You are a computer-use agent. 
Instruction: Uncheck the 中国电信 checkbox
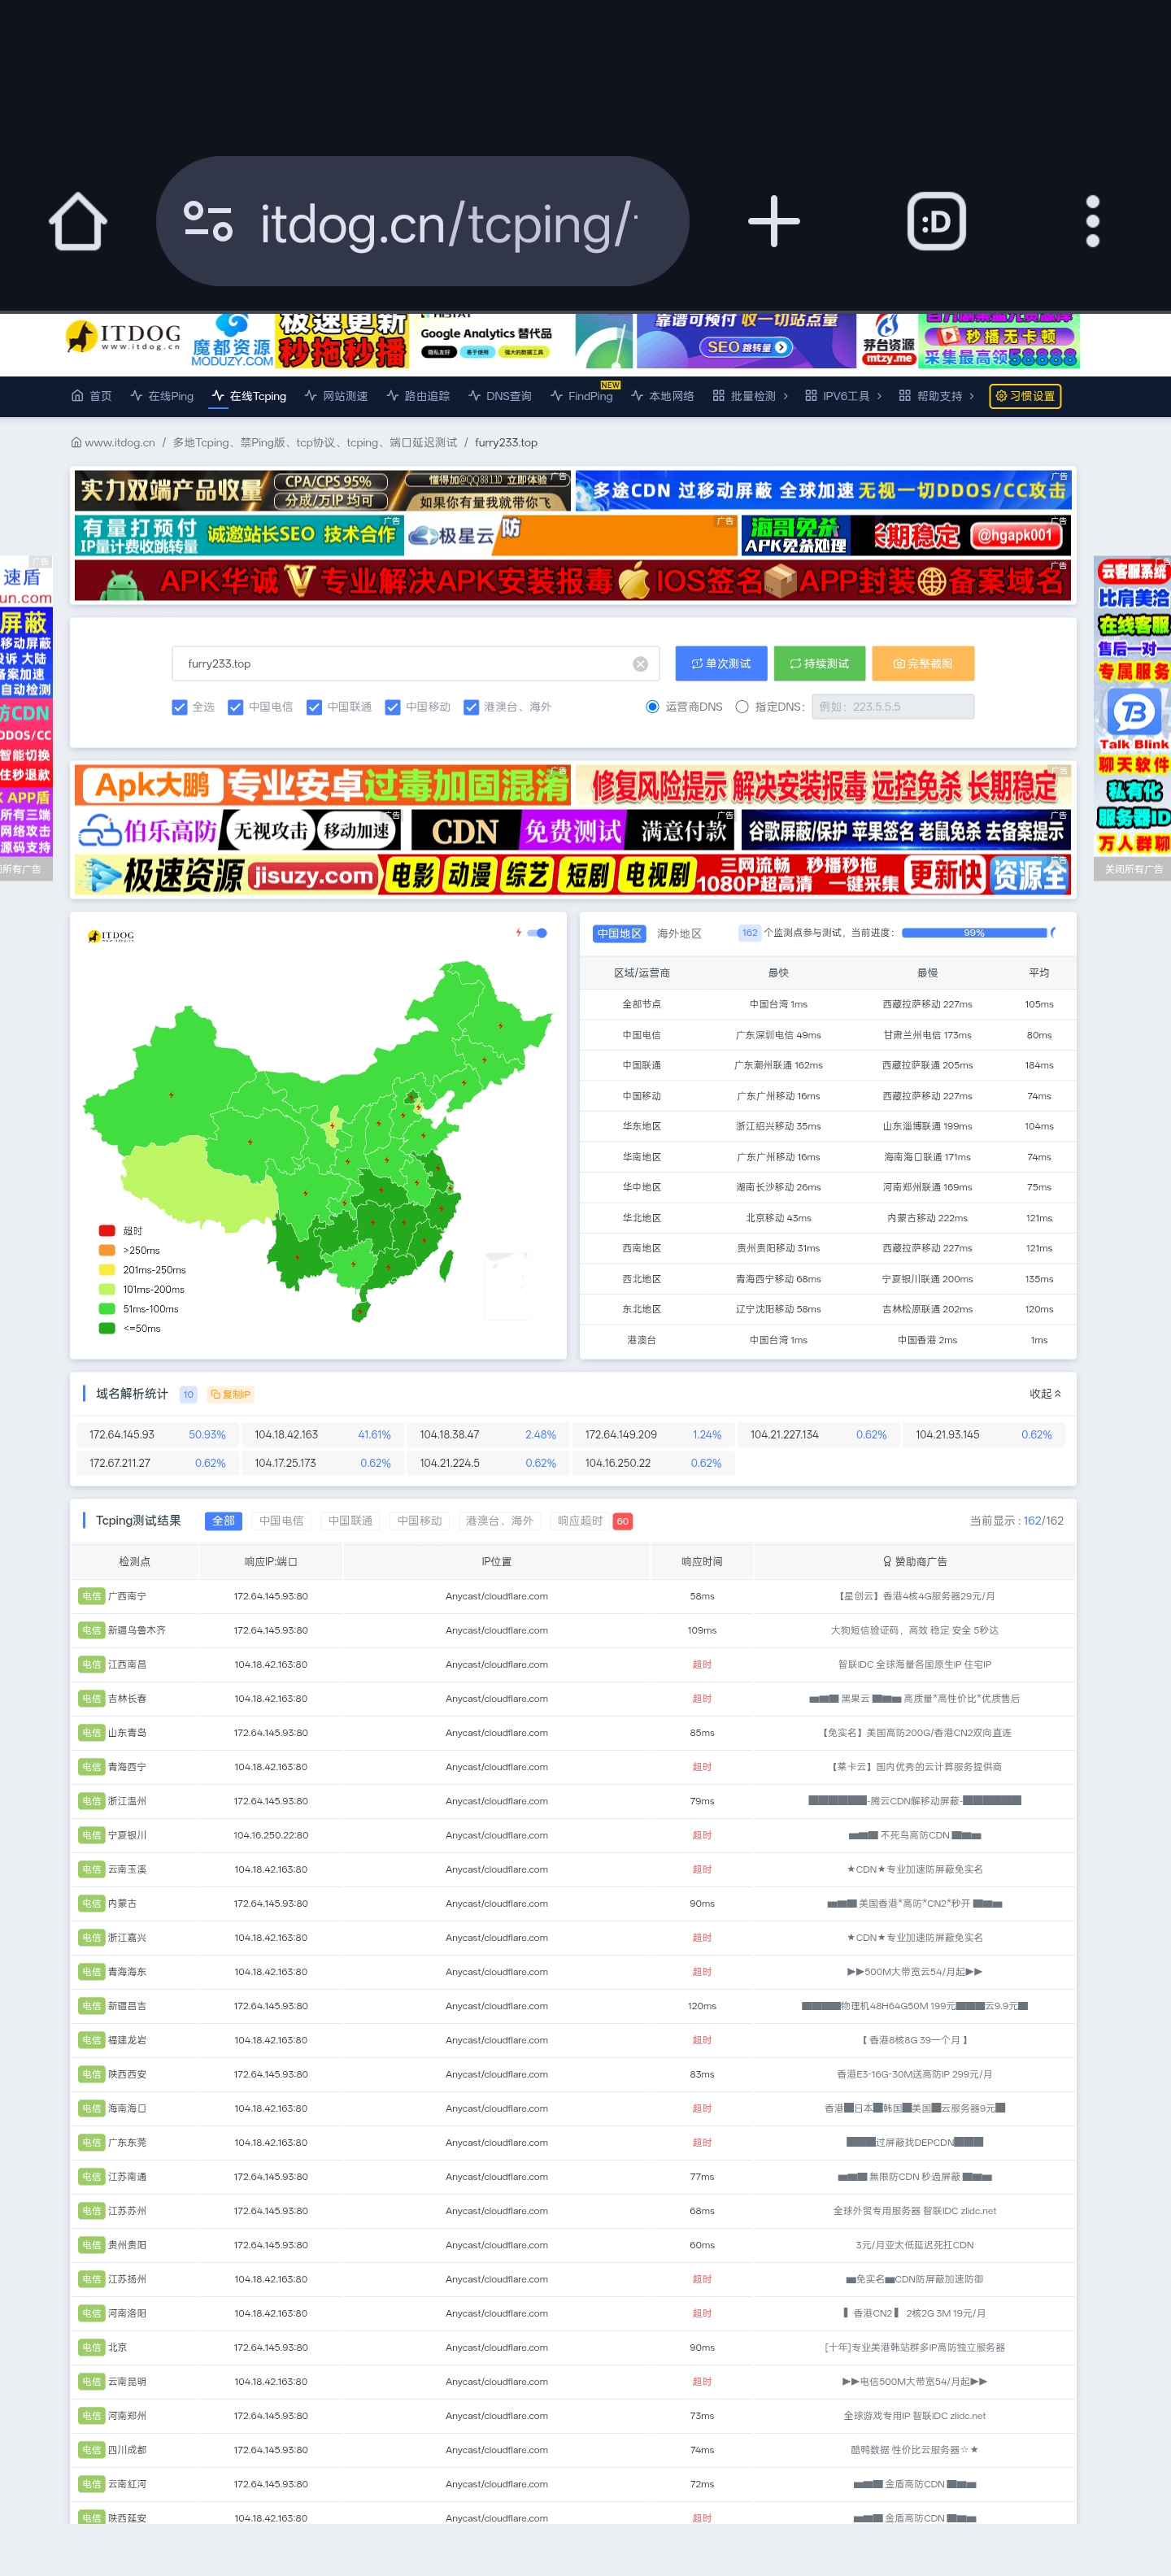coord(236,707)
